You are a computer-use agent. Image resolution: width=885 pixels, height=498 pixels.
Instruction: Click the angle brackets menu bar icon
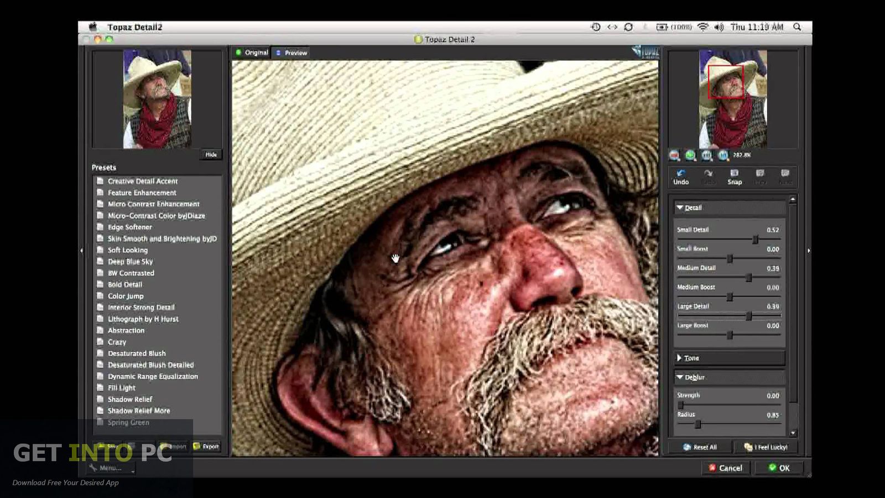612,27
